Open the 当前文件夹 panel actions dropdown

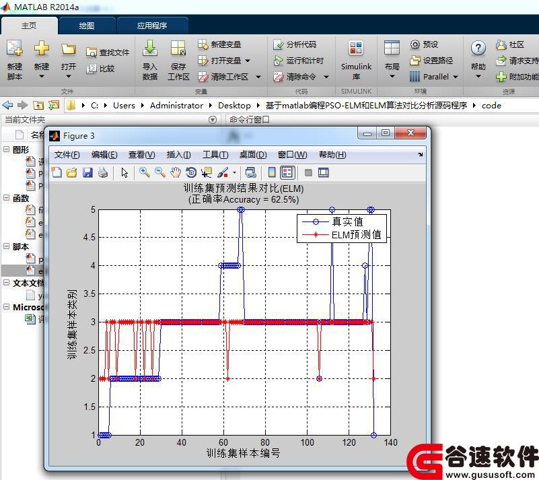coord(213,120)
